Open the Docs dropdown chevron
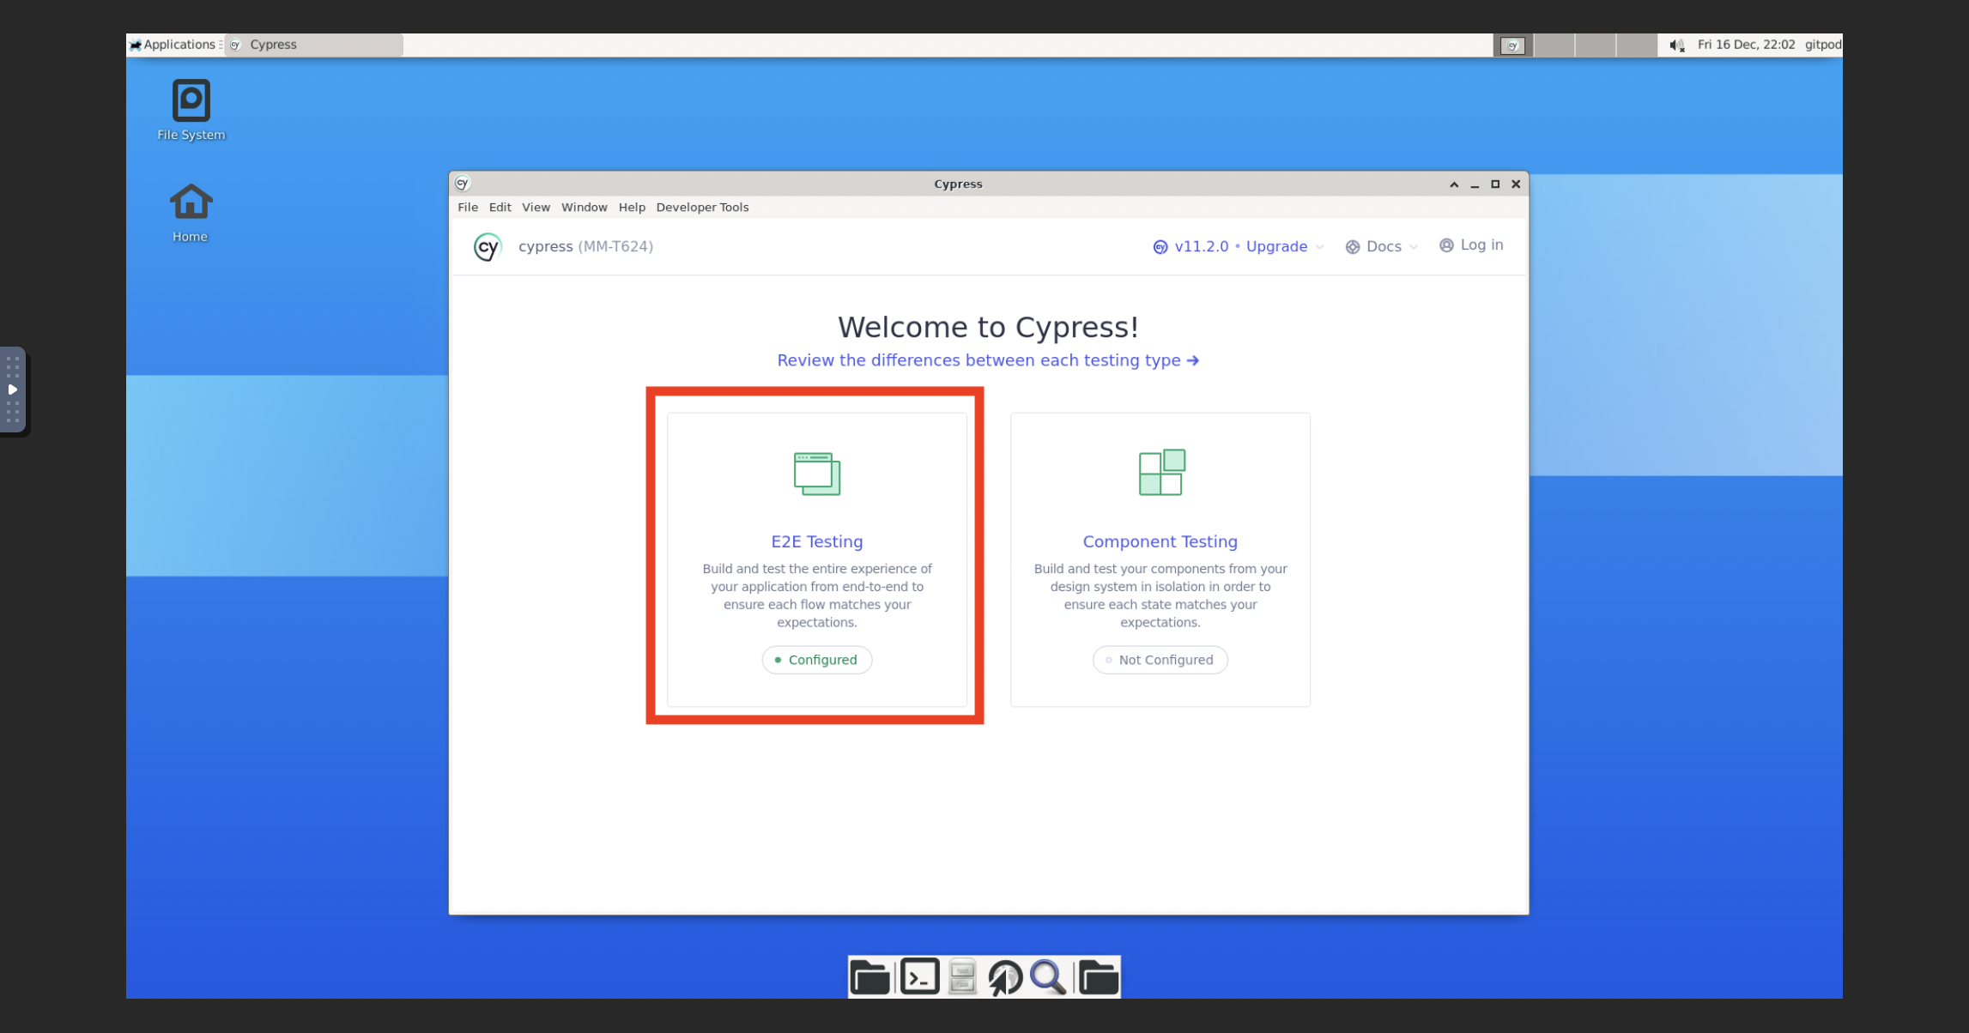 coord(1413,246)
